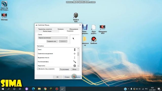
Task: Click the pen handwriting cursor icon
Action: click(x=75, y=62)
